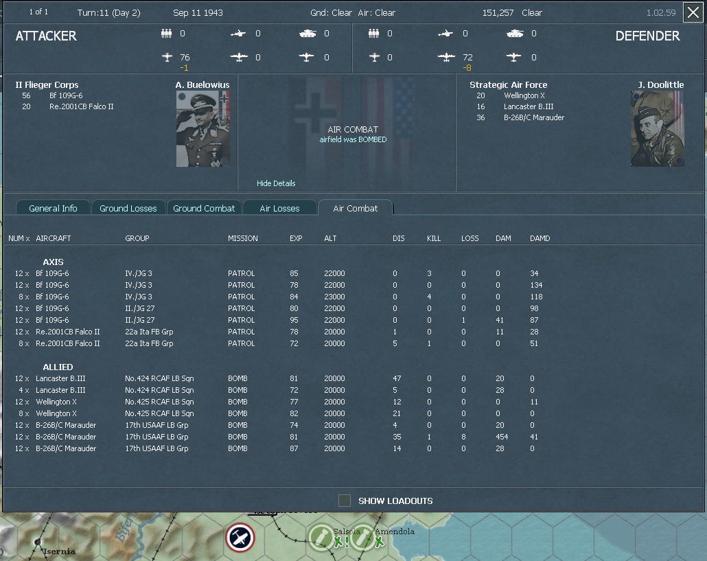Switch to the Air Losses tab
Screen dimensions: 707x561
tap(279, 207)
